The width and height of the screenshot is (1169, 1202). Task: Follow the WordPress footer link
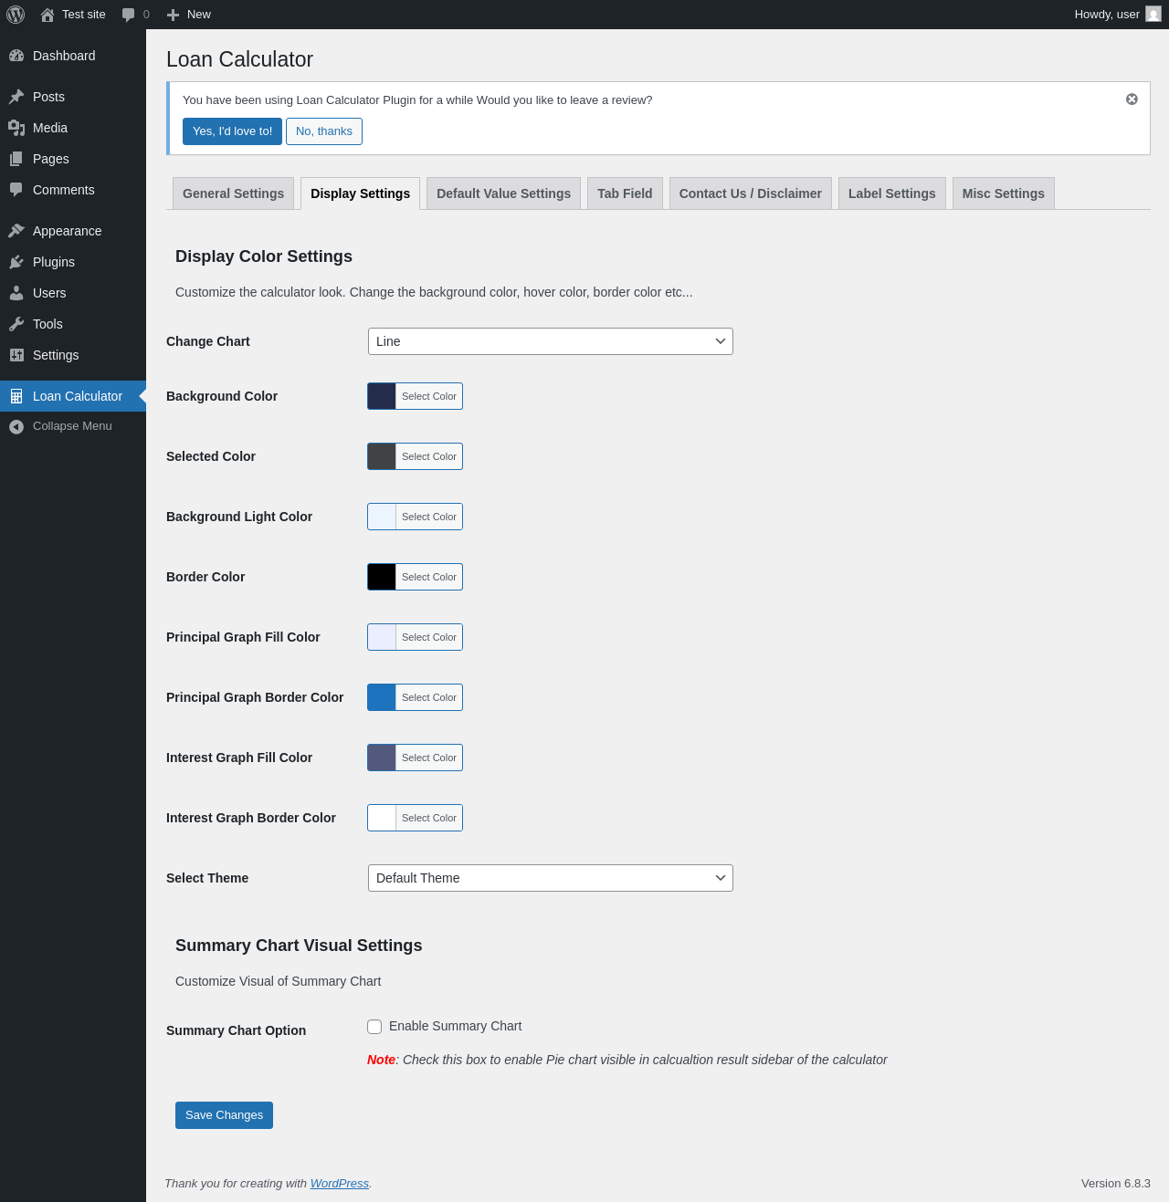pos(339,1184)
